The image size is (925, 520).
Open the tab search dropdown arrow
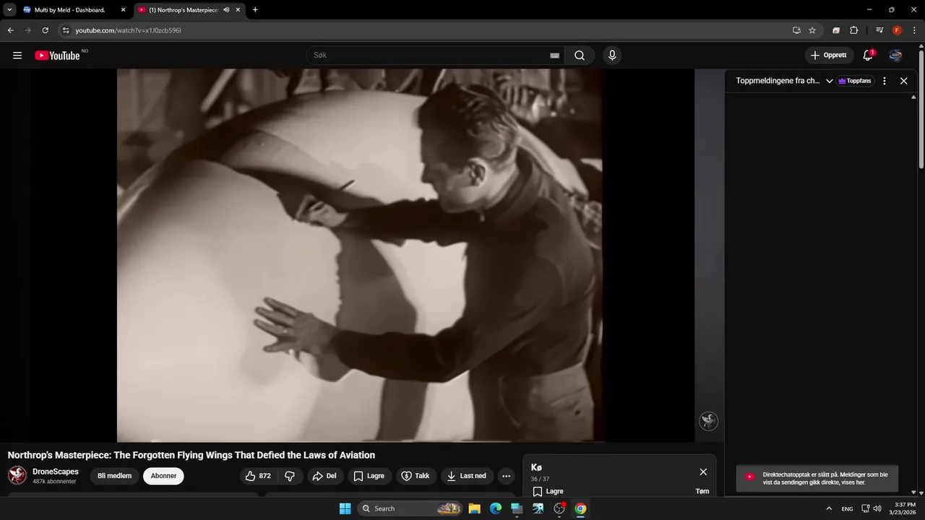pyautogui.click(x=9, y=10)
